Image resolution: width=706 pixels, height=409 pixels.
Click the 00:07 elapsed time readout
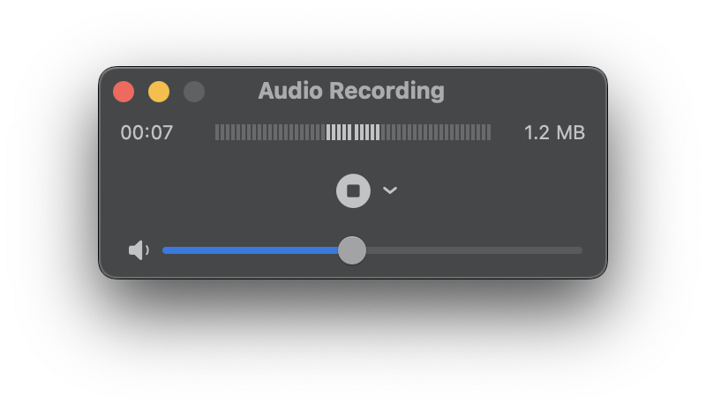(x=146, y=132)
